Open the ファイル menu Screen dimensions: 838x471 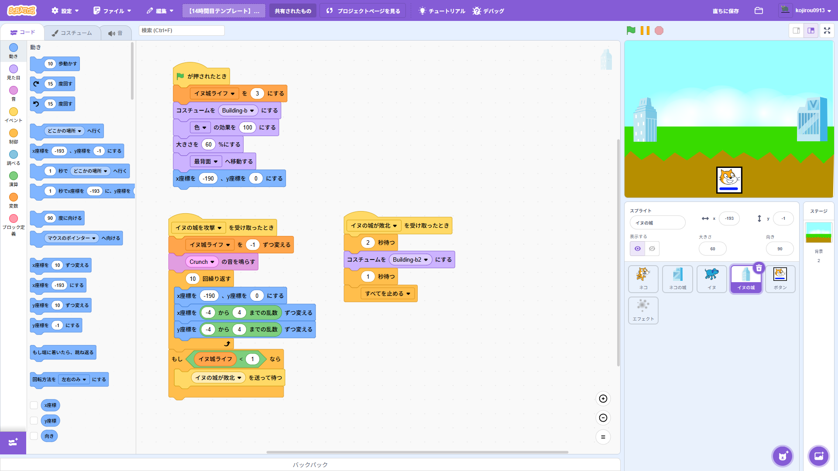pyautogui.click(x=112, y=10)
